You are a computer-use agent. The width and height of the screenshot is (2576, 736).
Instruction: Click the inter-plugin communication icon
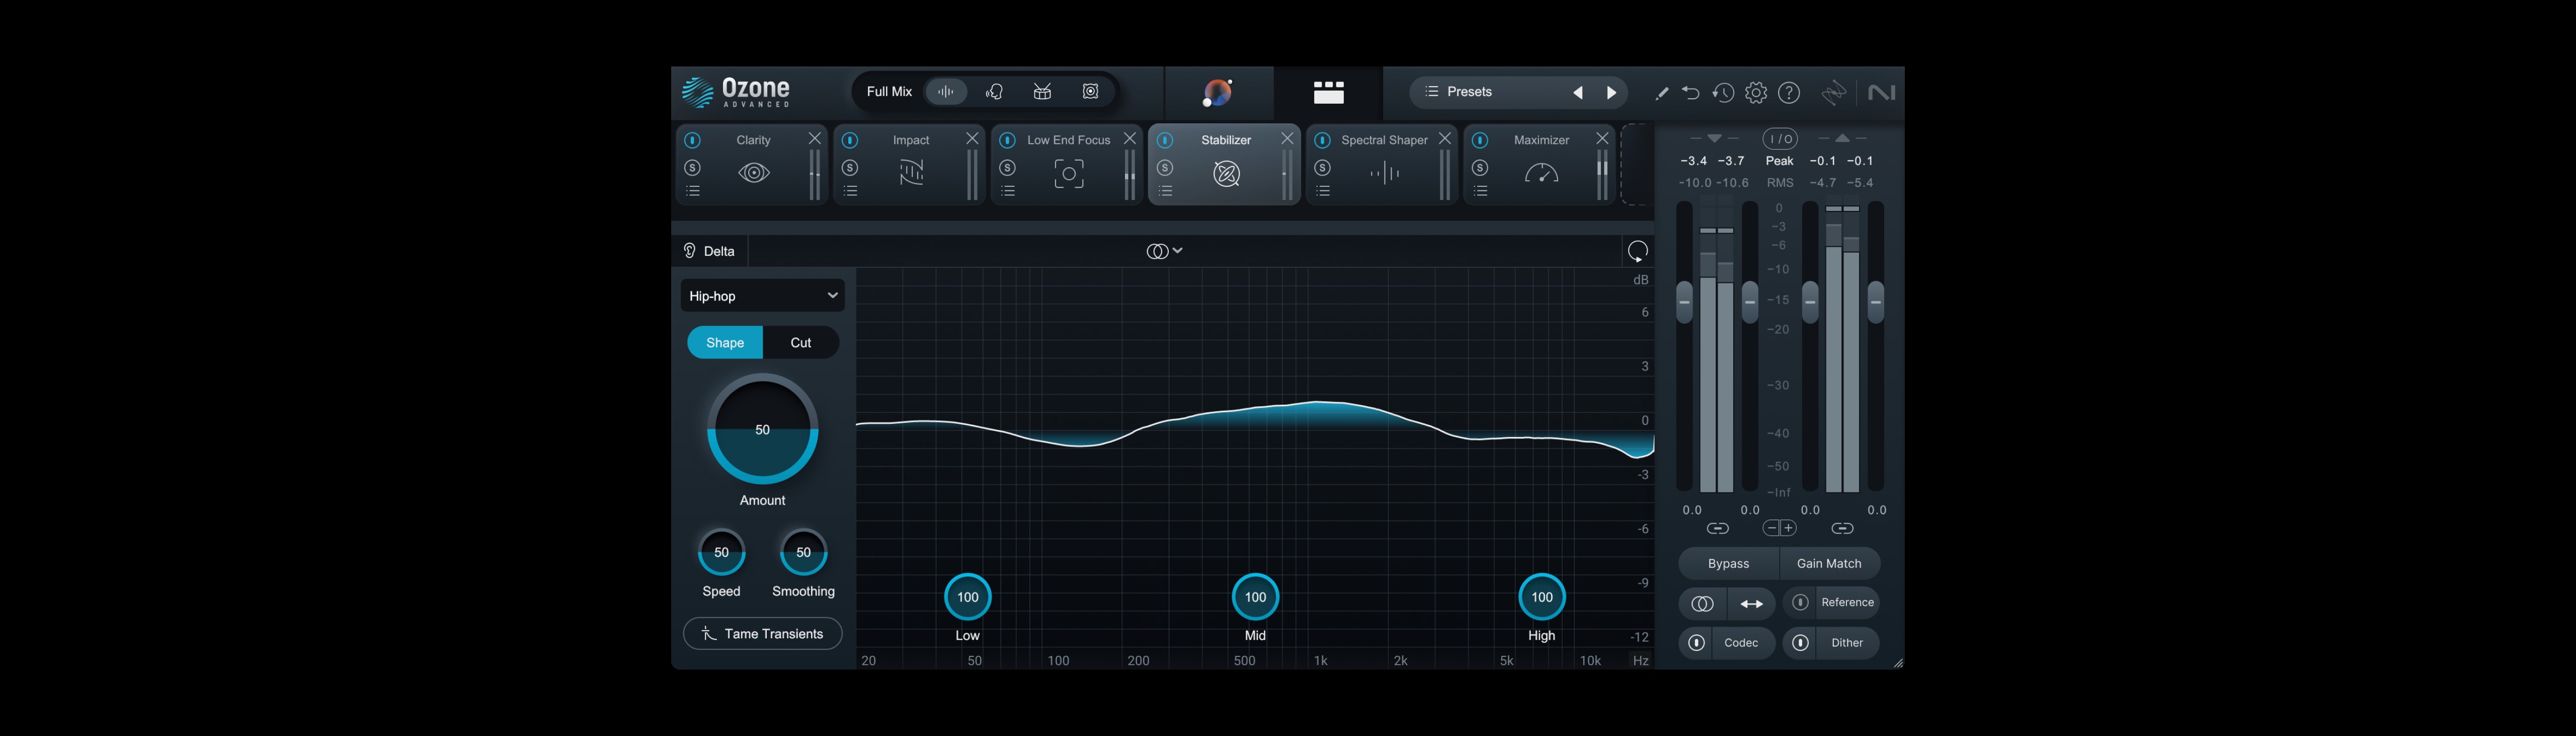(1834, 93)
